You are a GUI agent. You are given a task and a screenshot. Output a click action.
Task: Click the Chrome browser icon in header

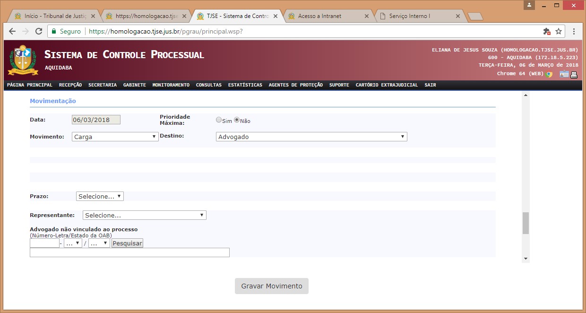[x=549, y=74]
